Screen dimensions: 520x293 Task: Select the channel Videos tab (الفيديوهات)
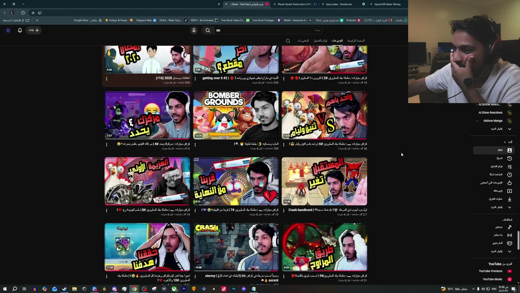337,41
